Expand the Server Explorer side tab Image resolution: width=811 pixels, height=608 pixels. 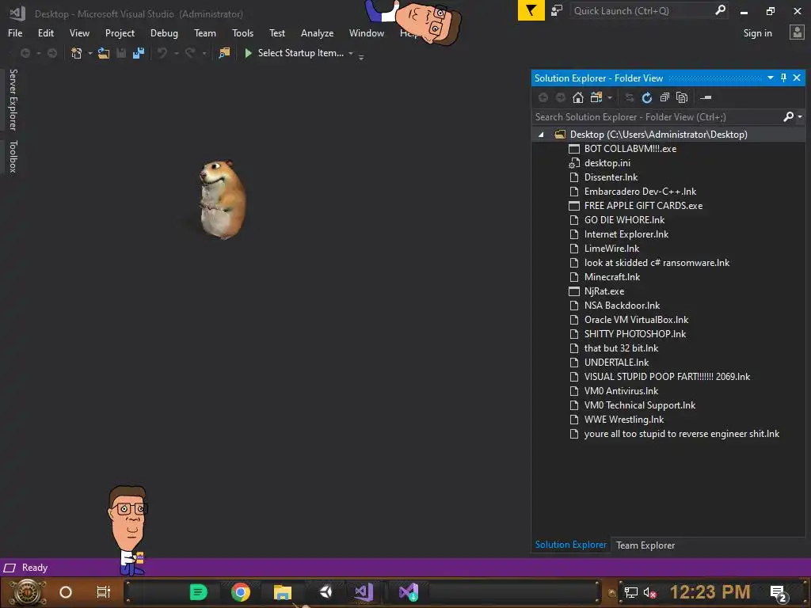coord(13,100)
